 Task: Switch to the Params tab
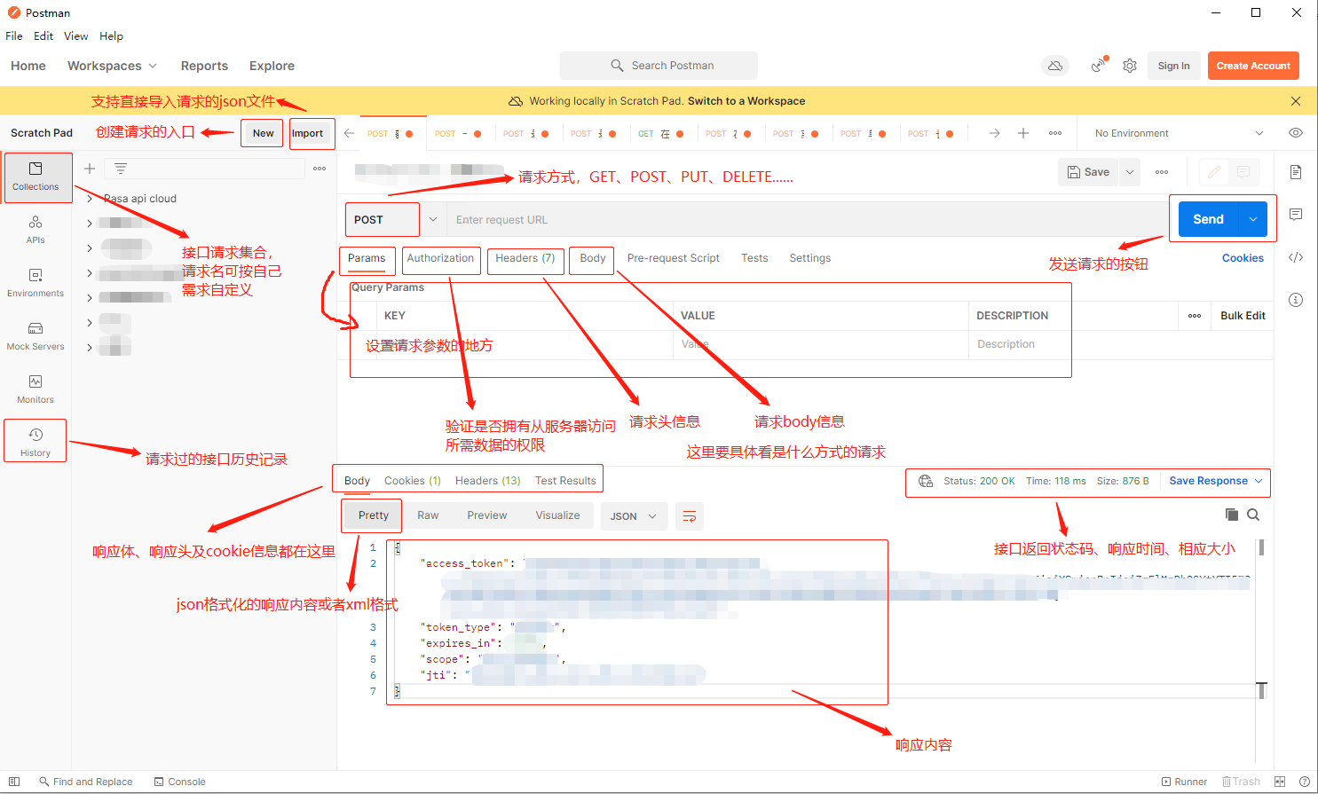pyautogui.click(x=367, y=258)
